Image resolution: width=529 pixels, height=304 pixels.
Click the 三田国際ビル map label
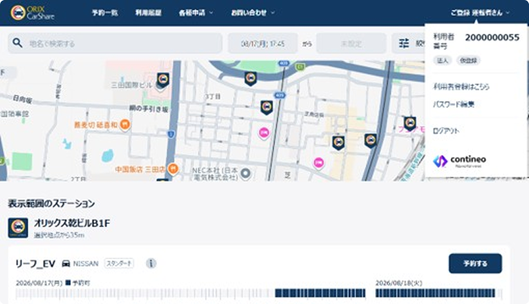click(x=132, y=85)
